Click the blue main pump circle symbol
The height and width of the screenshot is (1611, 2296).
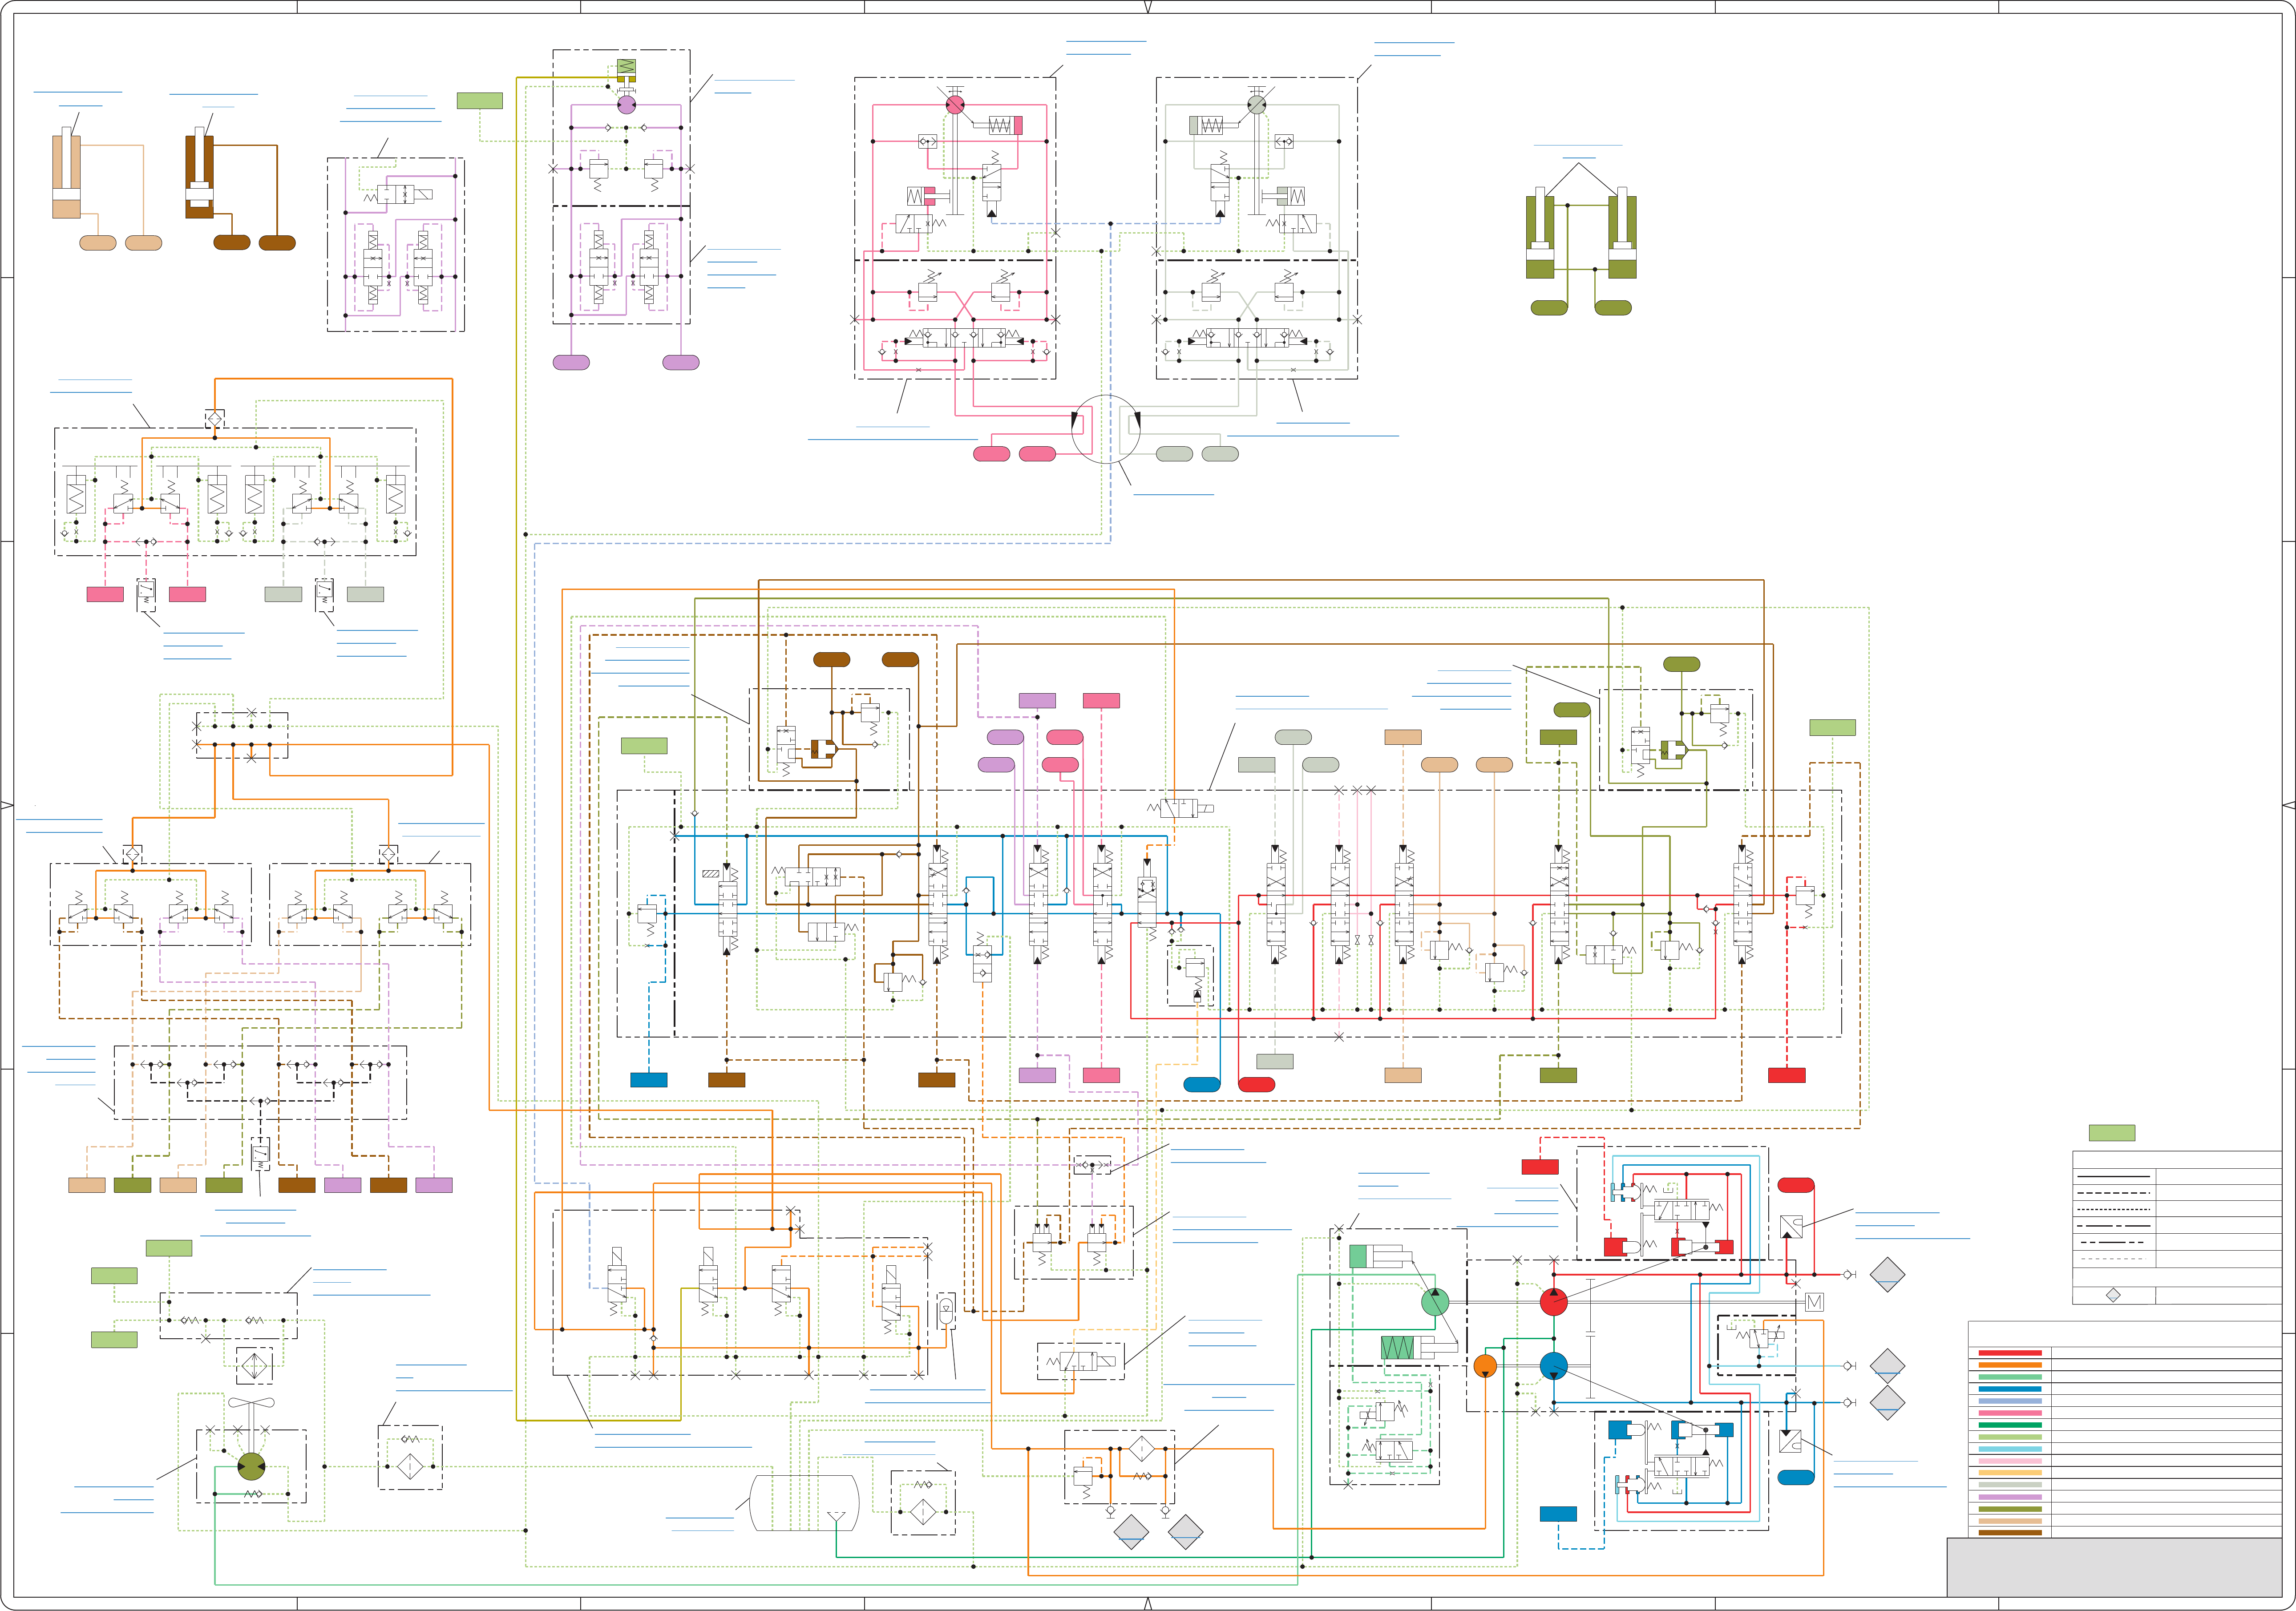(1553, 1365)
